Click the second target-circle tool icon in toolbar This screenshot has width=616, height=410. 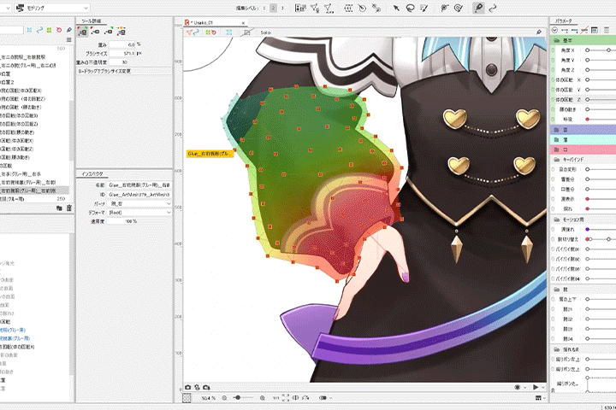pyautogui.click(x=458, y=8)
